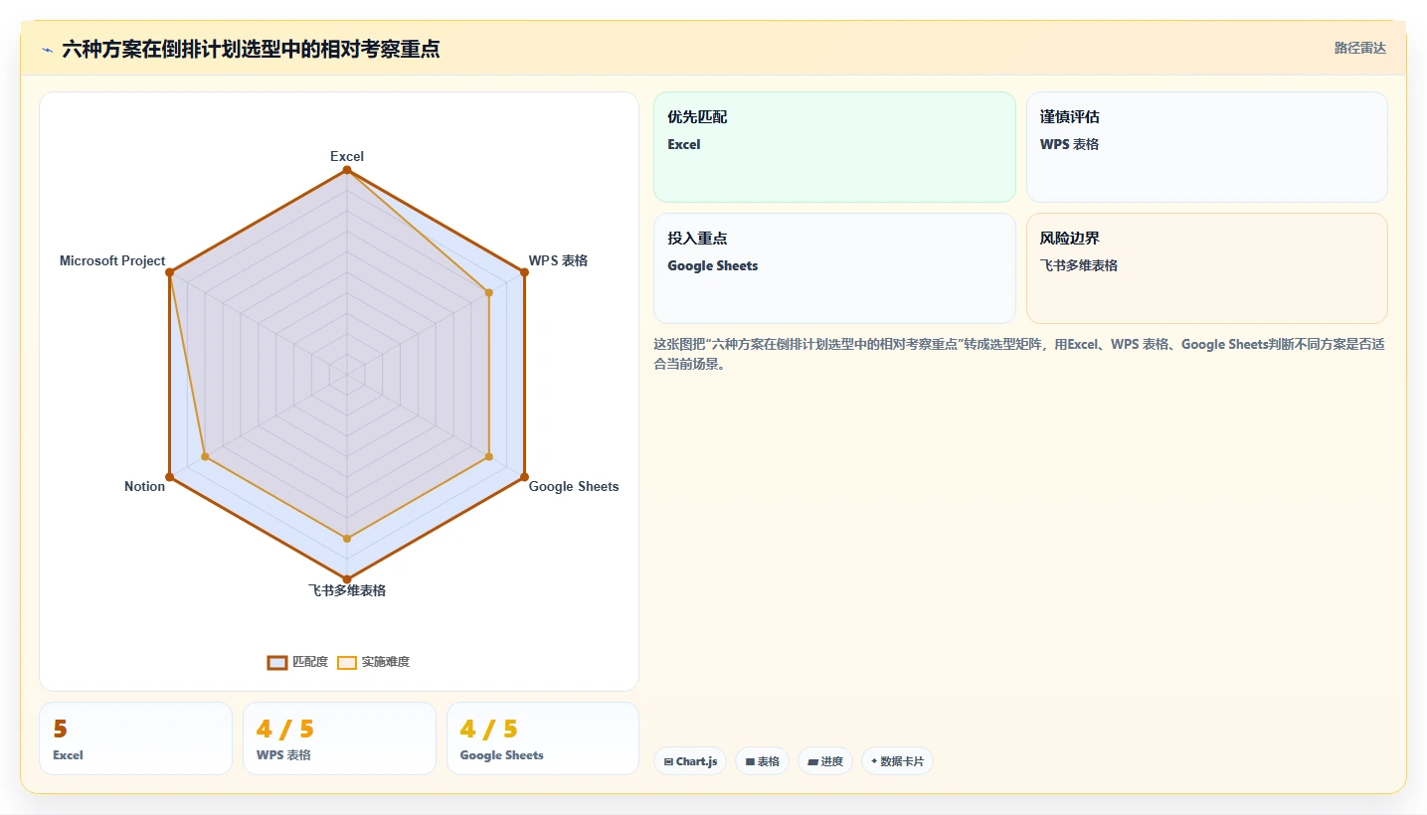The image size is (1427, 815).
Task: Select the 谨慎评估 card
Action: pos(1206,147)
